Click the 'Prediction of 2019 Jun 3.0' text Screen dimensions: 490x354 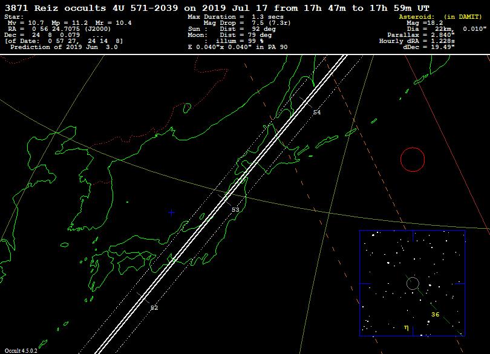coord(64,47)
